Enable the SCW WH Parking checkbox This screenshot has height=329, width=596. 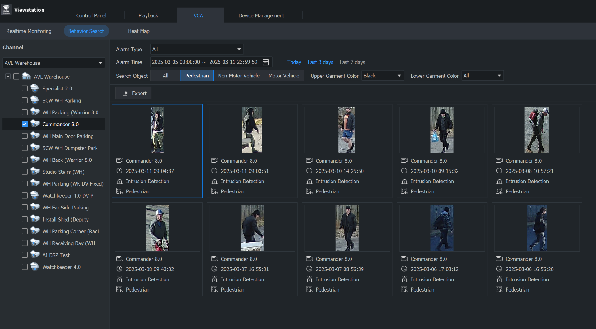(x=25, y=100)
